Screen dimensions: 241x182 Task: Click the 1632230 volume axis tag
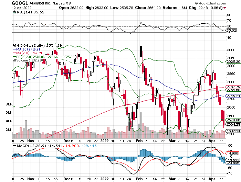pyautogui.click(x=233, y=131)
